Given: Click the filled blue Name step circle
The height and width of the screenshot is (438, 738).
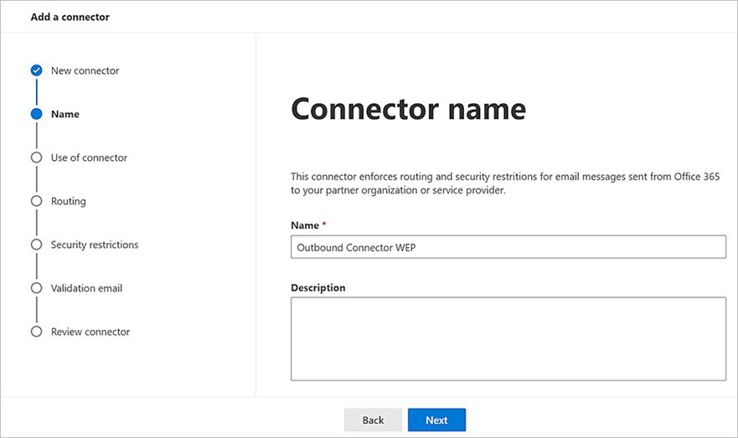Looking at the screenshot, I should (x=36, y=114).
